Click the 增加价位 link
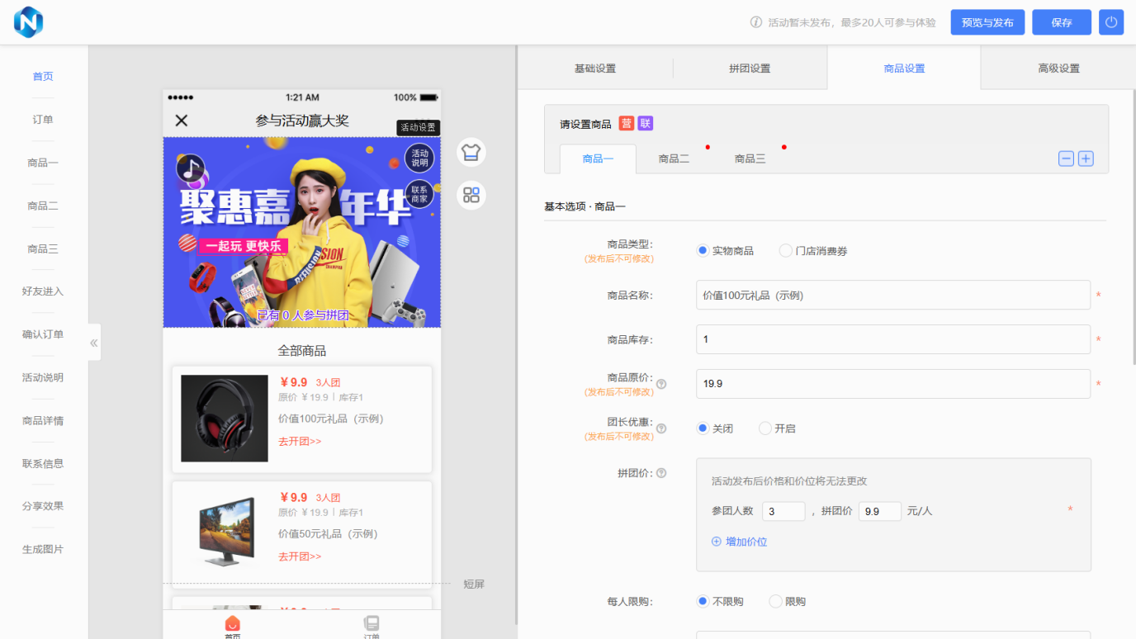Screen dimensions: 1136x639 739,541
